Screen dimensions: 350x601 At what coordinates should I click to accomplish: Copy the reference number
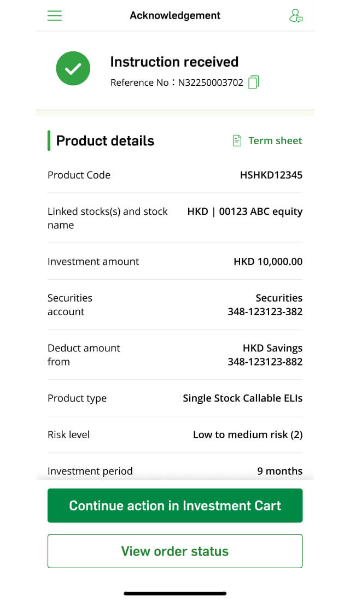(253, 82)
